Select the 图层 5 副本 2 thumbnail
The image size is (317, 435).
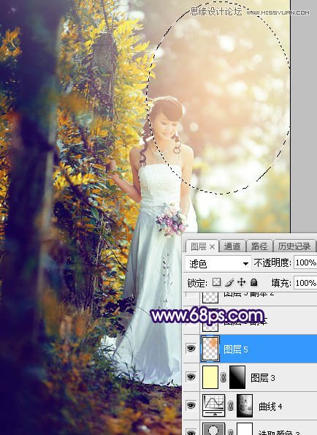[x=210, y=297]
